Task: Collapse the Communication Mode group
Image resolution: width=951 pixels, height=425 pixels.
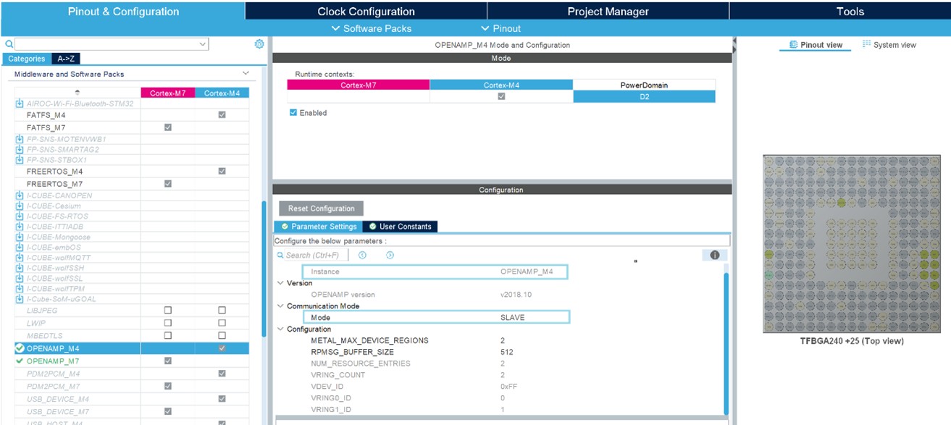Action: click(281, 306)
